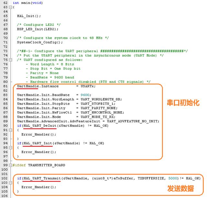Click 'UART_WORDLENGTH_8B' value
207x198 pixels.
pos(100,99)
